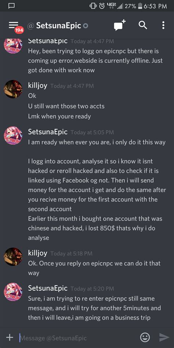
Task: Tap the send arrow icon
Action: (164, 338)
